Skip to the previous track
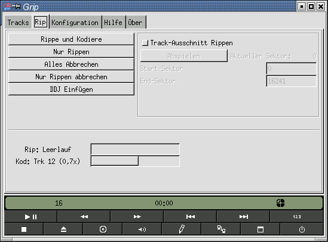This screenshot has height=242, width=328. pyautogui.click(x=190, y=216)
